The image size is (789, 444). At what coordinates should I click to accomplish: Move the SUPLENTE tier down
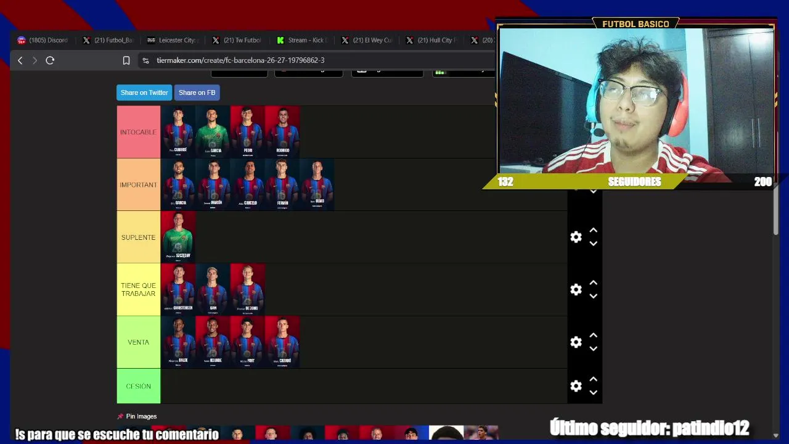[x=593, y=244]
